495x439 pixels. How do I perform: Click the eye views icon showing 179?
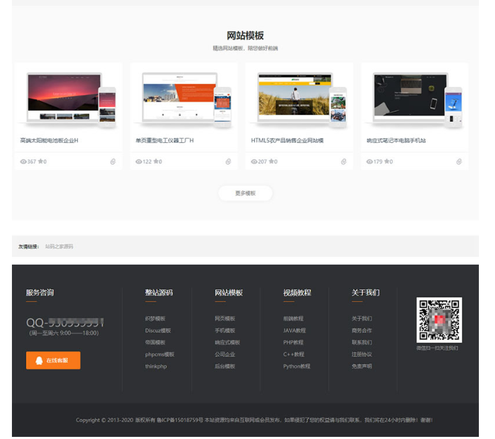[370, 162]
